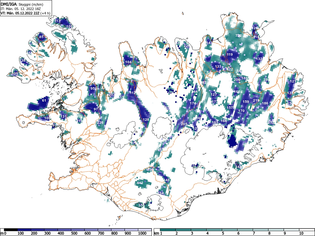Image resolution: width=315 pixels, height=236 pixels.
Task: Click the visibility value '722' in the northeast
Action: tap(238, 36)
